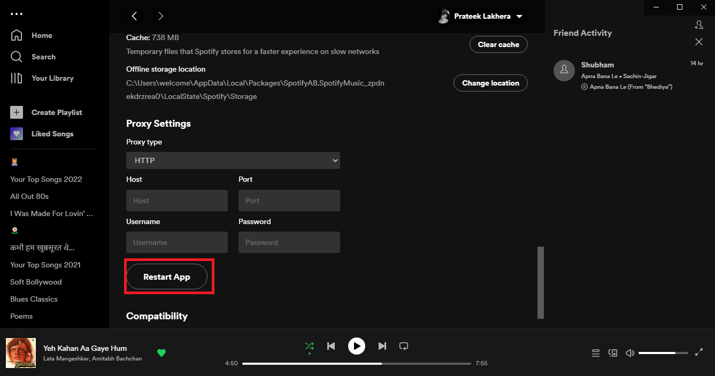Screen dimensions: 715x376
Task: Click the Restart App button
Action: click(x=167, y=277)
